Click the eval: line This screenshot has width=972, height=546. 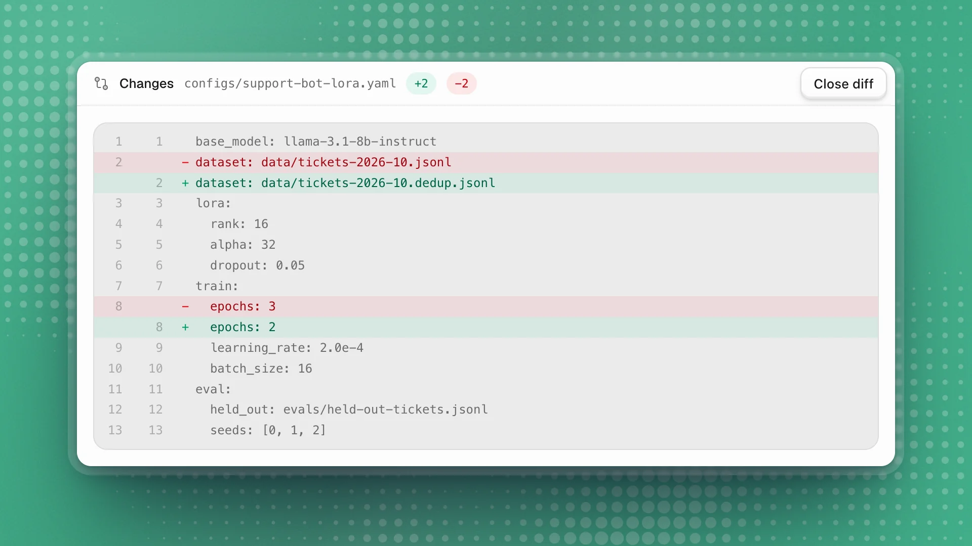click(x=486, y=389)
